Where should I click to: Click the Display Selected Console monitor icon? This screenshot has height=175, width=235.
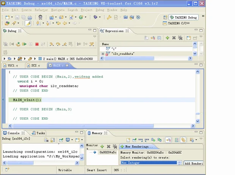(68, 140)
